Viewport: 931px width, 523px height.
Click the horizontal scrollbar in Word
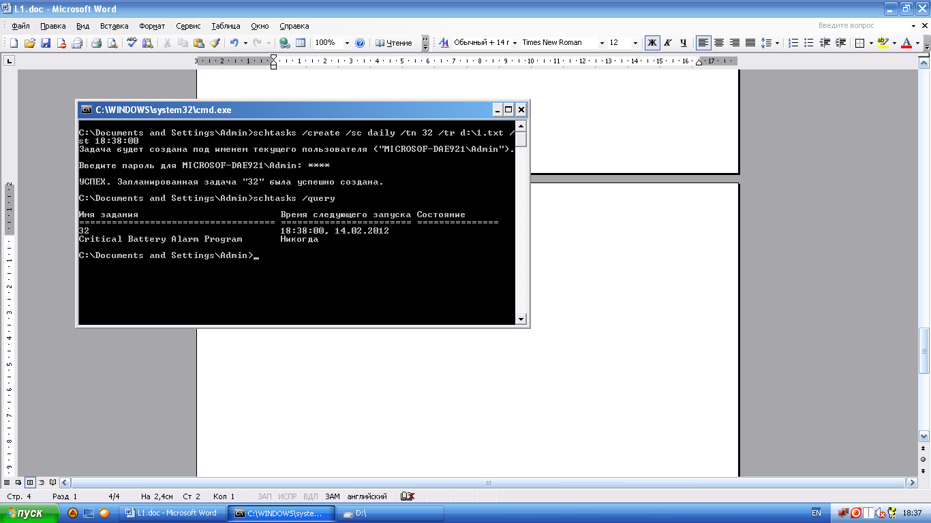pos(487,483)
